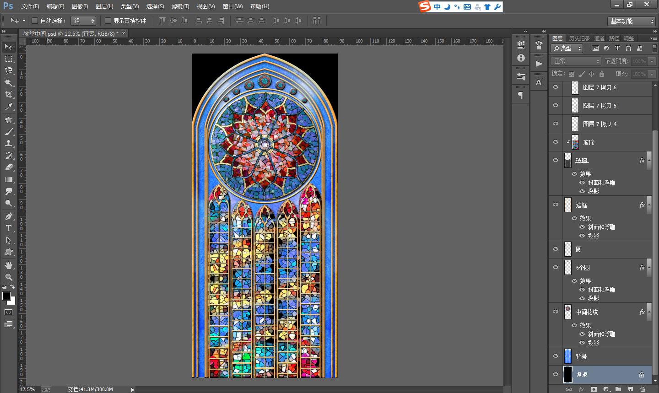Collapse effects of the 边框 layer
The width and height of the screenshot is (659, 393).
coord(649,205)
